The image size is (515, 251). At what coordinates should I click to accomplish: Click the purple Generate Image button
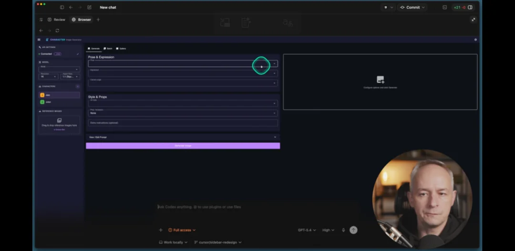click(x=183, y=146)
